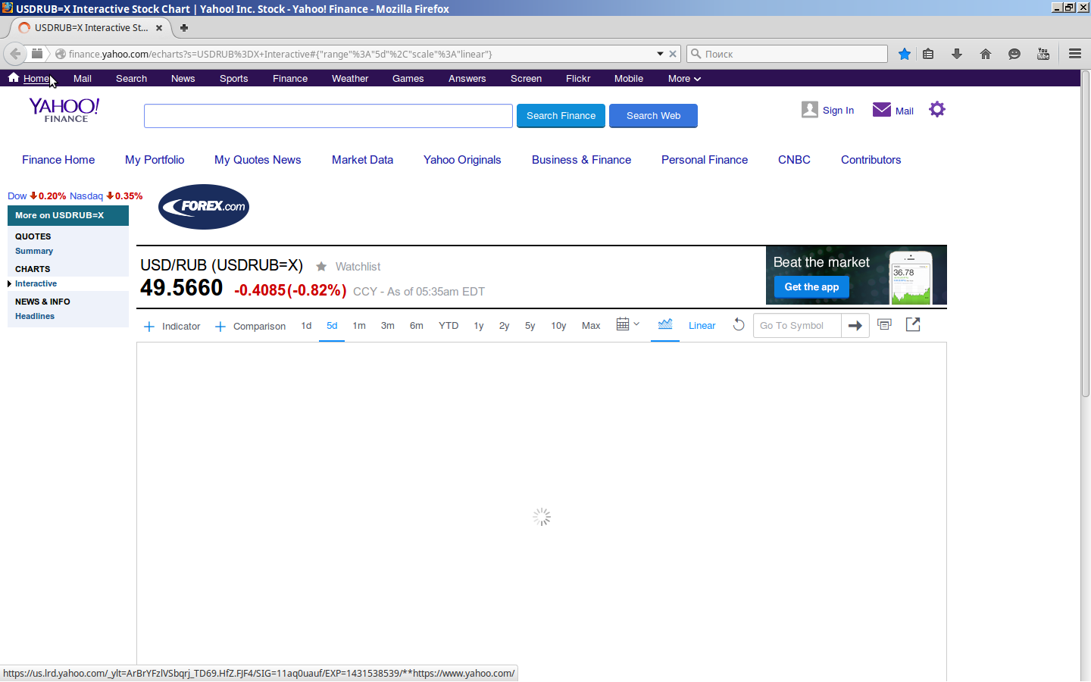Select the 1d chart range

click(x=306, y=326)
